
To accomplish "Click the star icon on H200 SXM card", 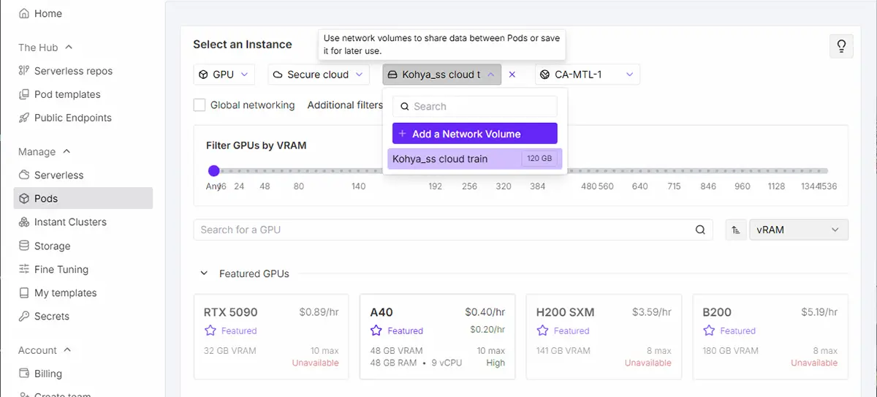I will tap(542, 330).
